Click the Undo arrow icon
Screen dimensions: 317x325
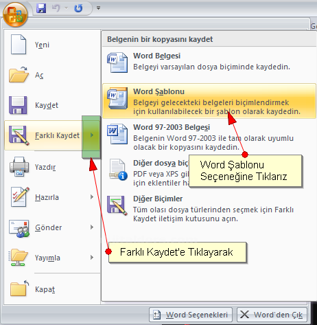pyautogui.click(x=56, y=8)
